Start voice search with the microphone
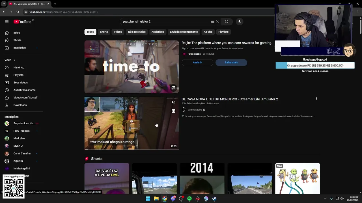This screenshot has width=362, height=203. click(240, 22)
